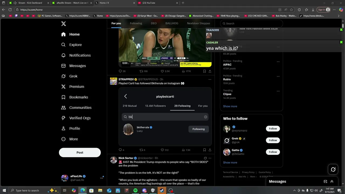The height and width of the screenshot is (194, 345).
Task: Add page to favorites star icon
Action: 291,10
